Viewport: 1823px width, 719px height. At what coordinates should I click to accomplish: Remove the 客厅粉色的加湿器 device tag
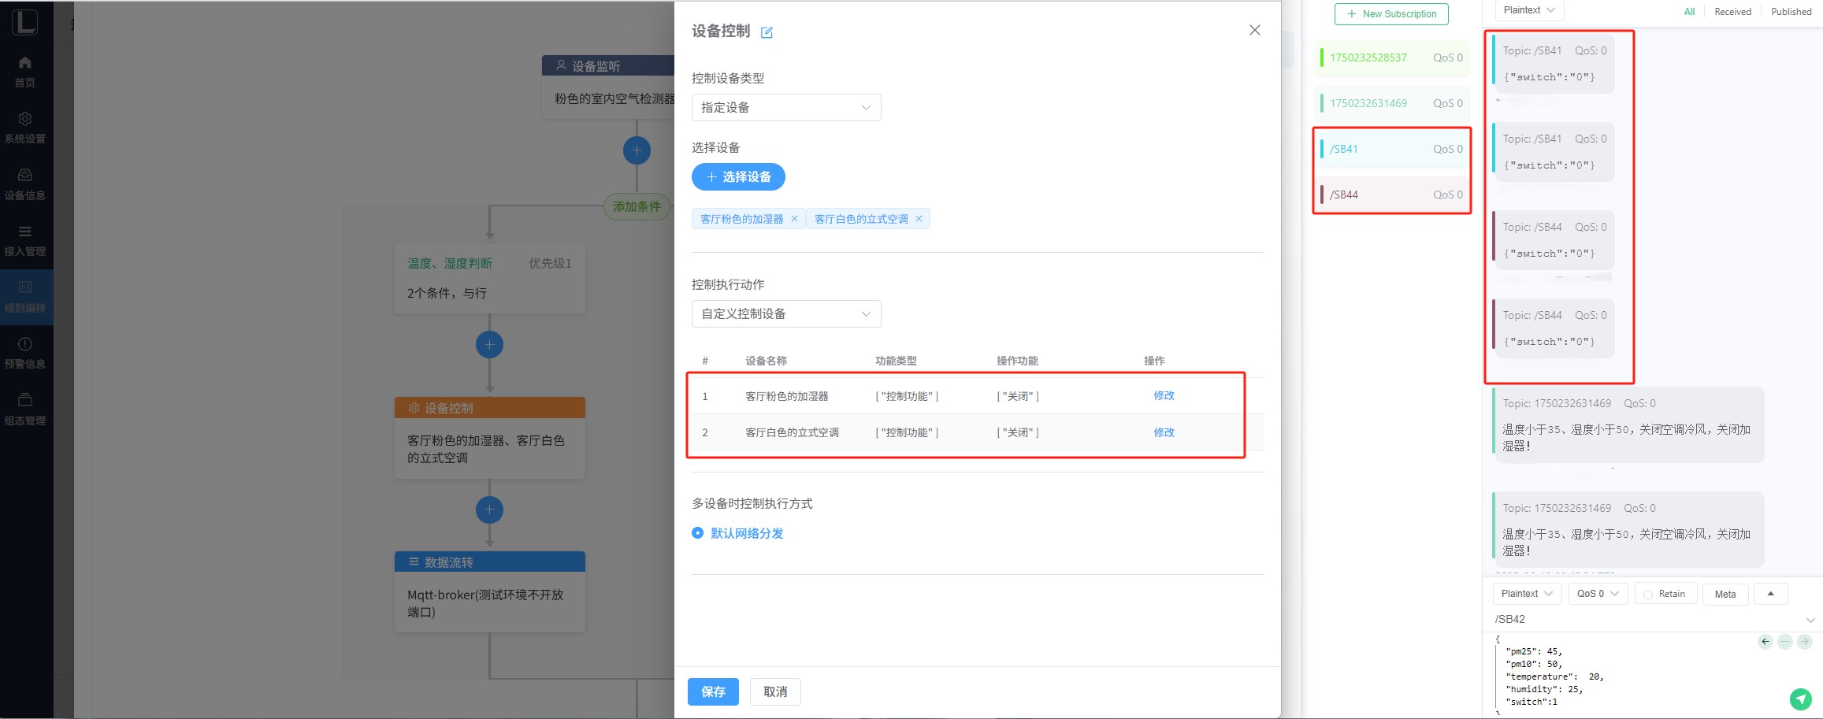794,219
